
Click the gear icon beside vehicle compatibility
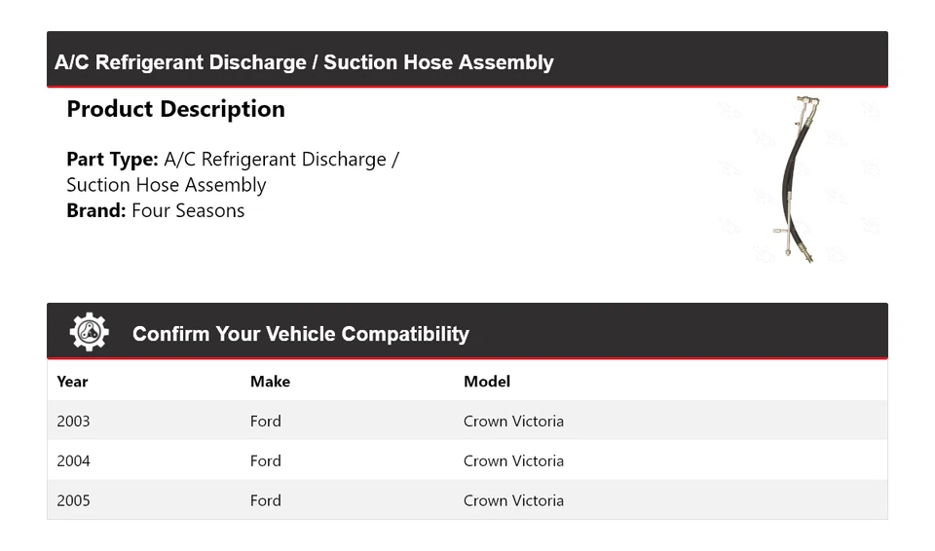click(89, 333)
